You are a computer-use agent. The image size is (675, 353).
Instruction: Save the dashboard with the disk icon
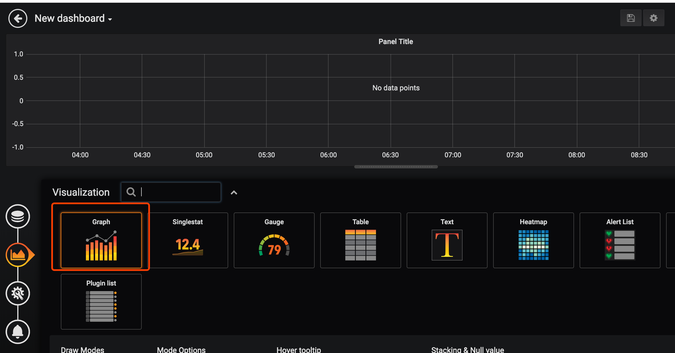coord(631,18)
